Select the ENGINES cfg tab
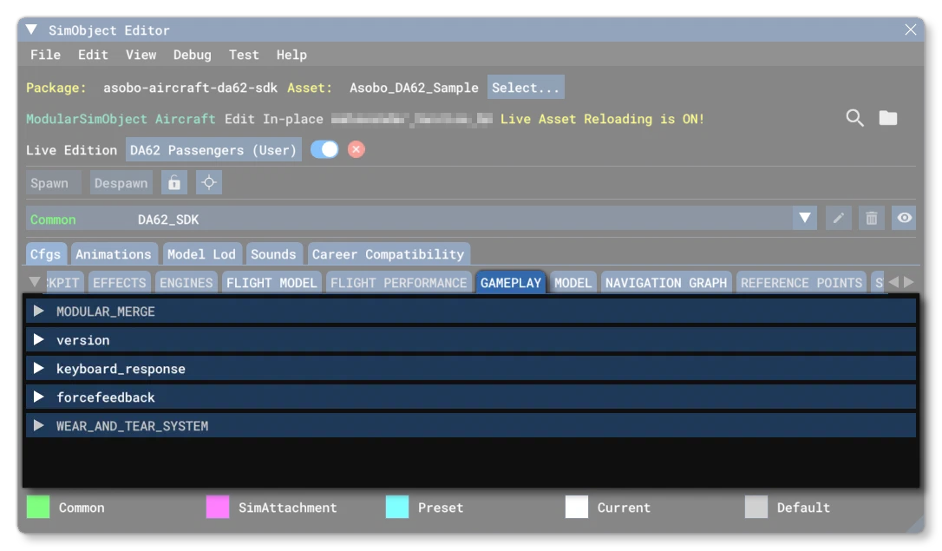This screenshot has width=942, height=551. click(x=186, y=282)
